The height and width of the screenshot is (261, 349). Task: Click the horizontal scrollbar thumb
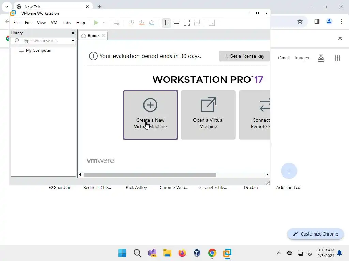pos(150,175)
